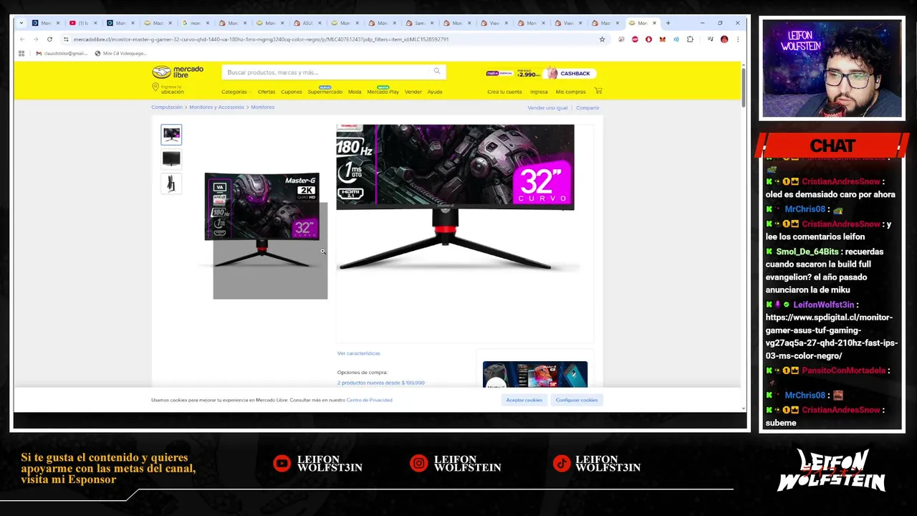Open Vender in the navigation
The height and width of the screenshot is (516, 917).
click(413, 92)
